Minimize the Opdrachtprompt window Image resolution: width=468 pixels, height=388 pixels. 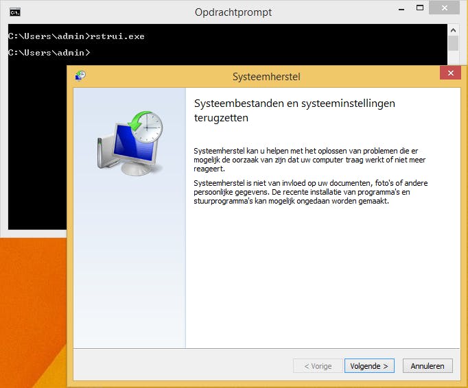point(401,9)
